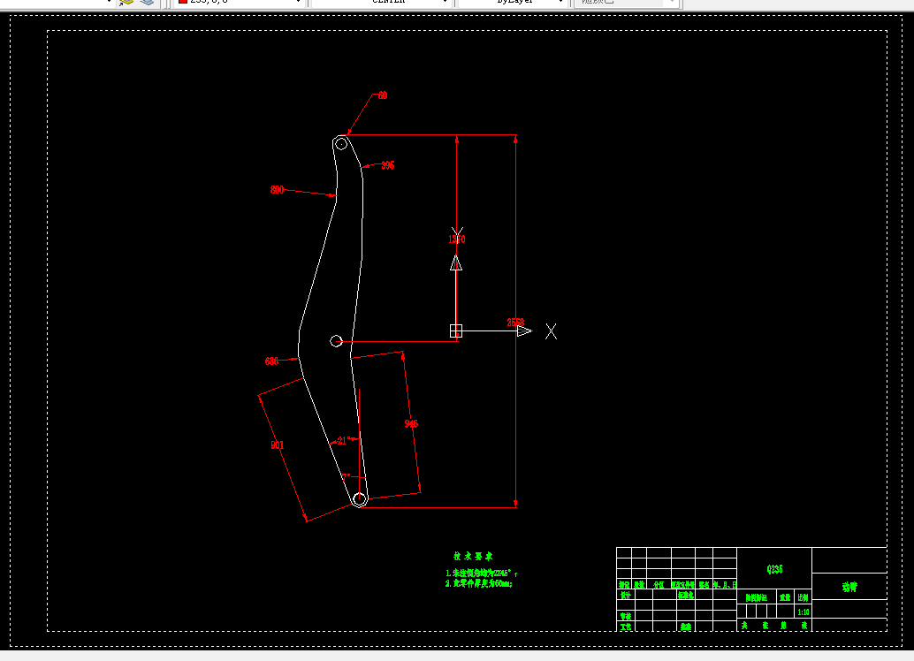This screenshot has height=661, width=914.
Task: Click the UCS X-axis arrowhead
Action: point(524,331)
